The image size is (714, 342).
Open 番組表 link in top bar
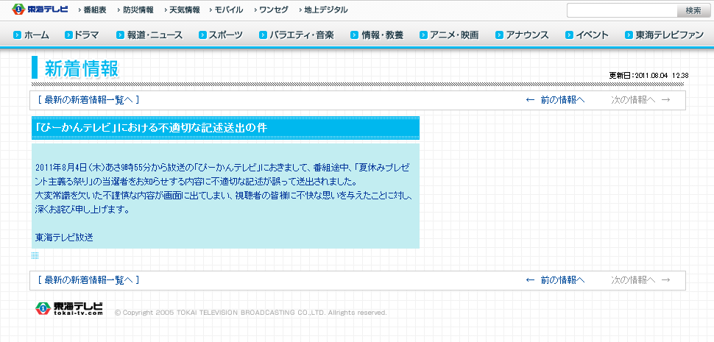95,10
